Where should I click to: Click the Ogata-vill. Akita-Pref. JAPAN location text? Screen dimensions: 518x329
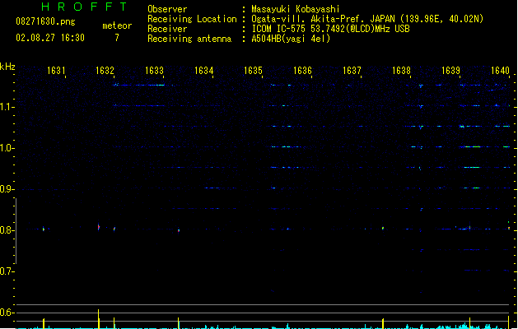tap(367, 19)
